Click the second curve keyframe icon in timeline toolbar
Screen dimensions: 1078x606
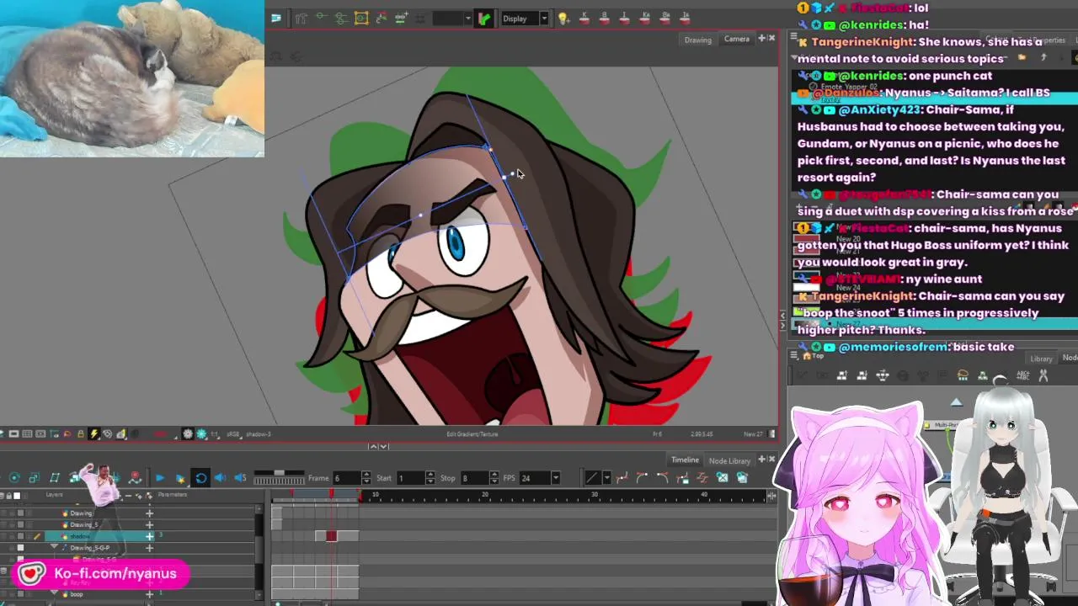click(642, 478)
